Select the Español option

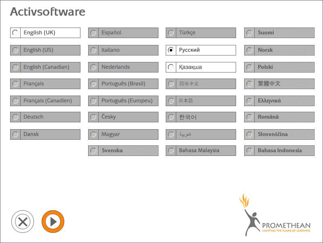coord(123,33)
